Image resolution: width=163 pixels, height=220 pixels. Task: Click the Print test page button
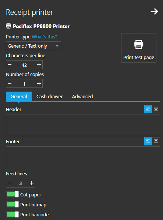(139, 48)
